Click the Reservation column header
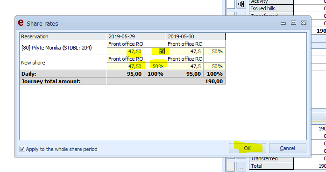This screenshot has height=172, width=326. pos(63,36)
